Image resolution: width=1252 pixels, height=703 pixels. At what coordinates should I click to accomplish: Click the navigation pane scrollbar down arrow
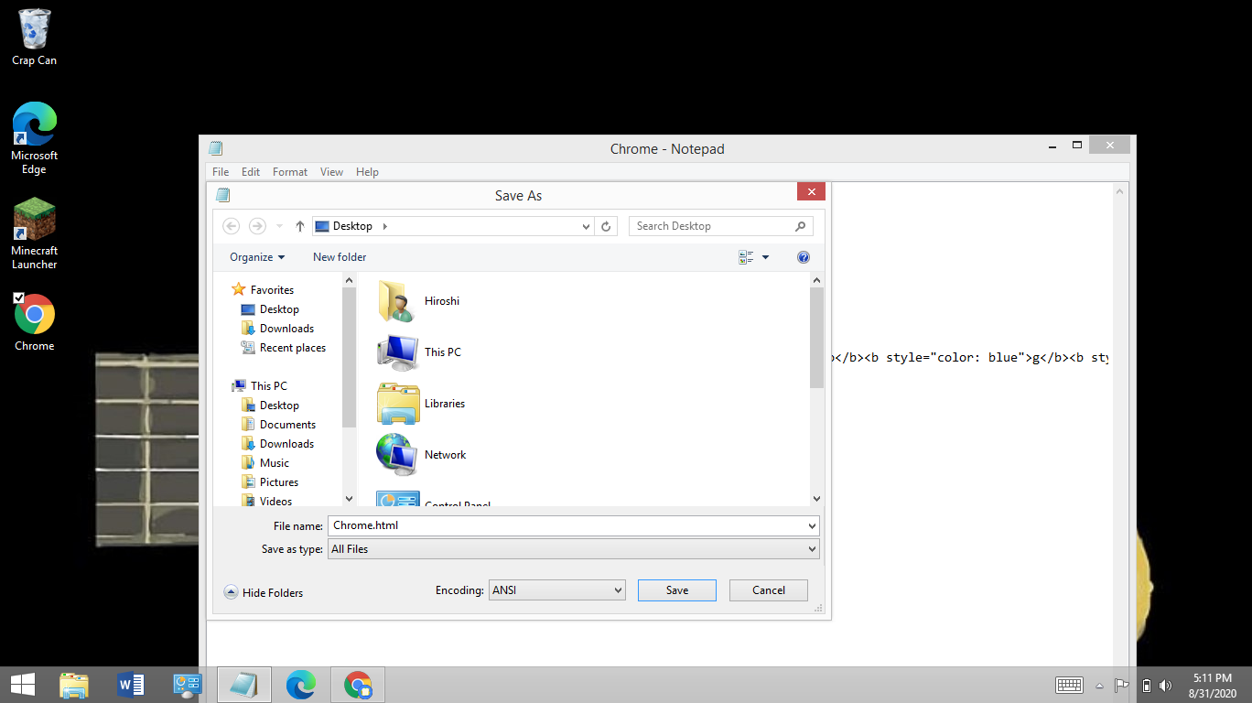[x=349, y=499]
